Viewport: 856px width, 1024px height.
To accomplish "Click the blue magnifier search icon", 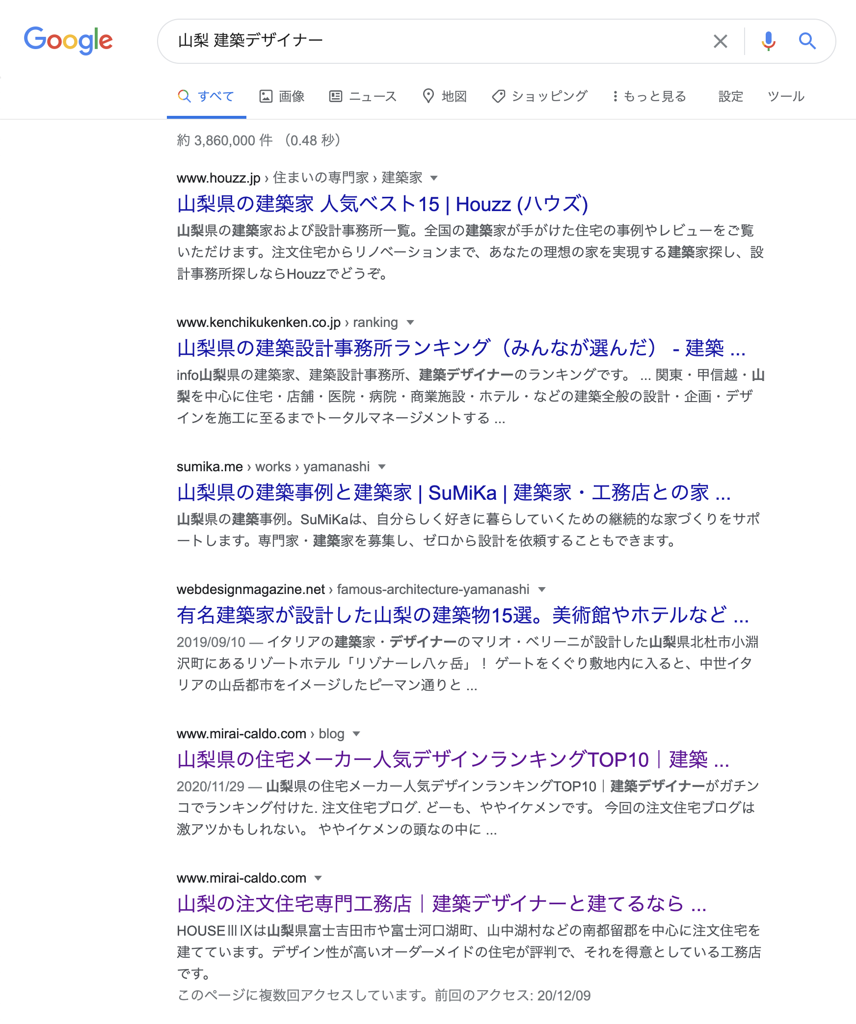I will (807, 41).
